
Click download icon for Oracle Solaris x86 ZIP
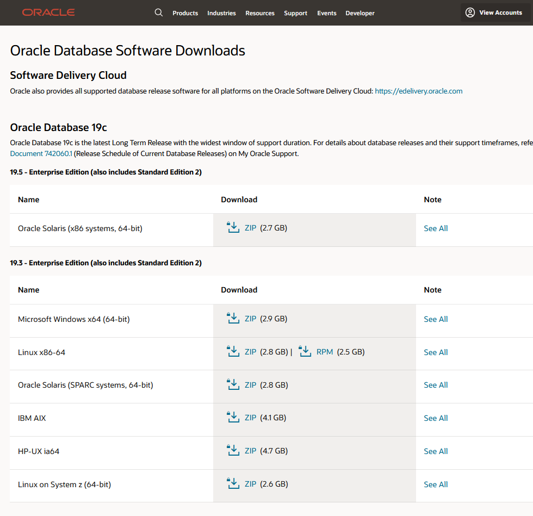click(233, 228)
